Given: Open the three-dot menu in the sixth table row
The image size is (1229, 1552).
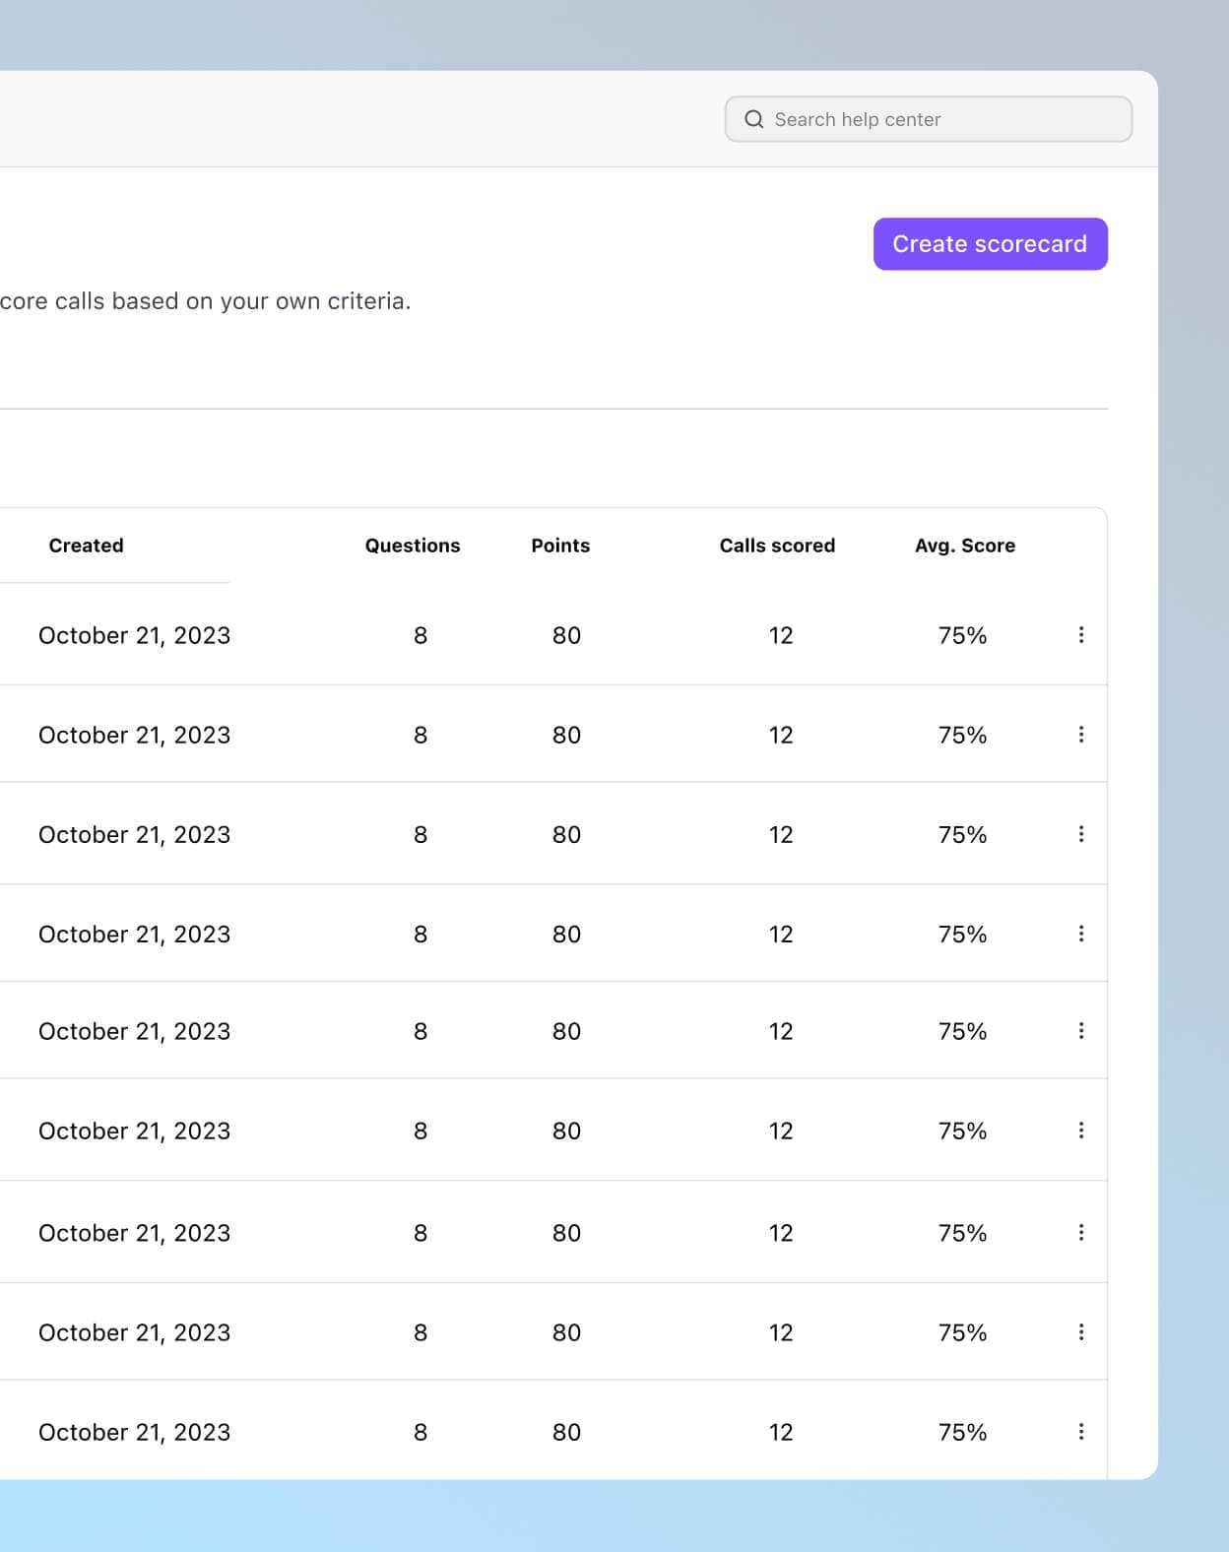Looking at the screenshot, I should 1081,1131.
